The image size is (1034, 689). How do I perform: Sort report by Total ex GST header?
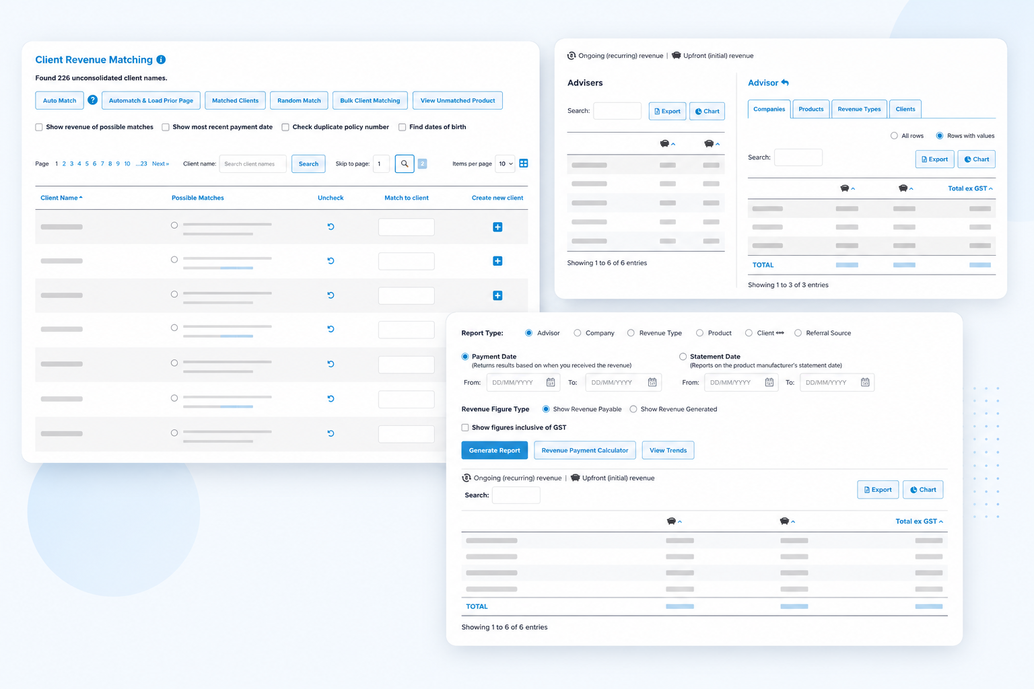pos(919,521)
